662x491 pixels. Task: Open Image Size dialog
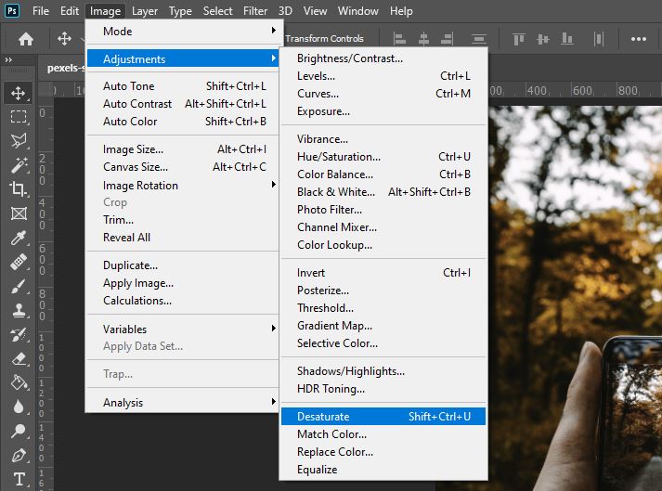[x=182, y=149]
